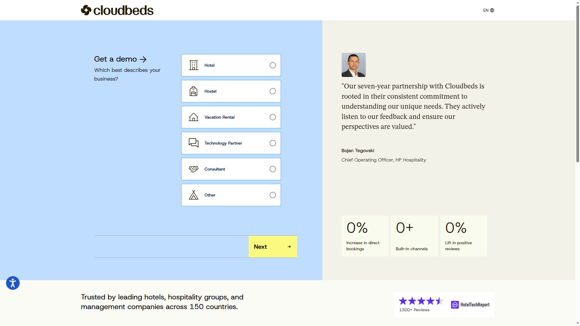Click the globe icon beside EN
Screen dimensions: 580x326
492,10
